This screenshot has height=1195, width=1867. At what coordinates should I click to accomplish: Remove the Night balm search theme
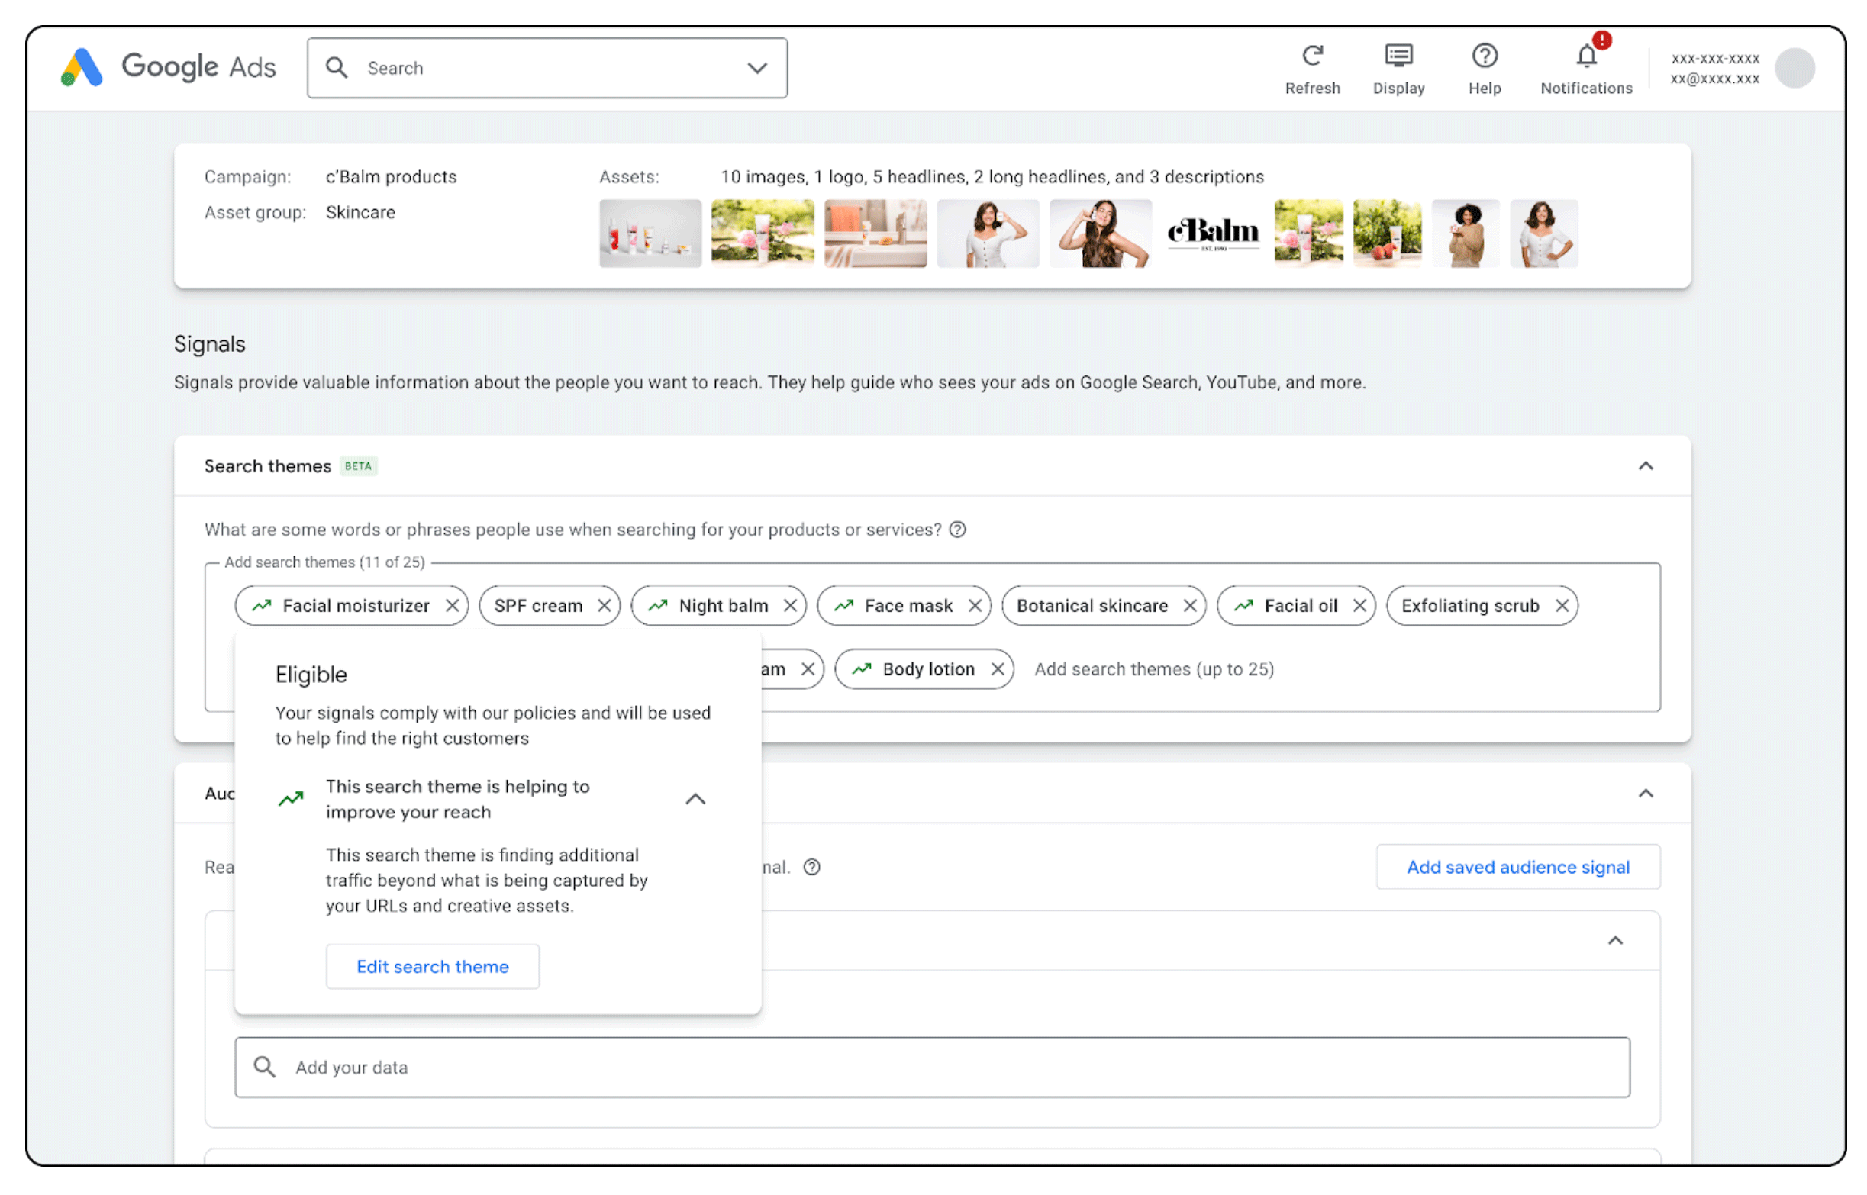coord(789,605)
